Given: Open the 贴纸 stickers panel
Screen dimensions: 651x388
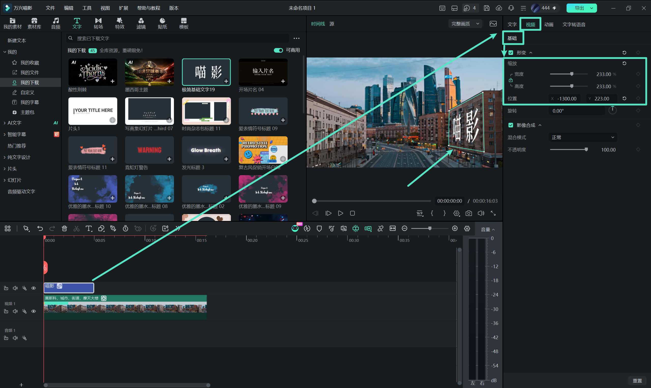Looking at the screenshot, I should pyautogui.click(x=162, y=23).
